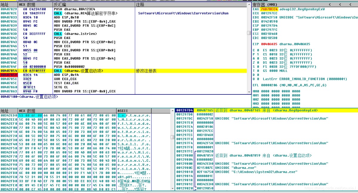Select EBP register value 001297FC

269,30
